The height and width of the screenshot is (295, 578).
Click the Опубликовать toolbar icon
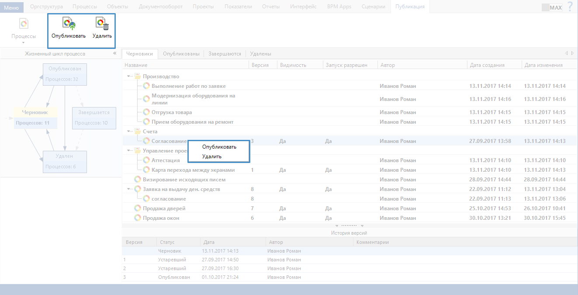pos(68,24)
